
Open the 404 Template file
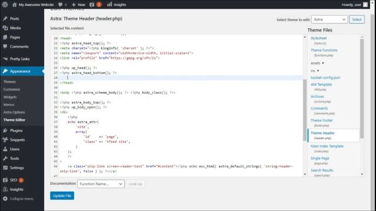[321, 84]
